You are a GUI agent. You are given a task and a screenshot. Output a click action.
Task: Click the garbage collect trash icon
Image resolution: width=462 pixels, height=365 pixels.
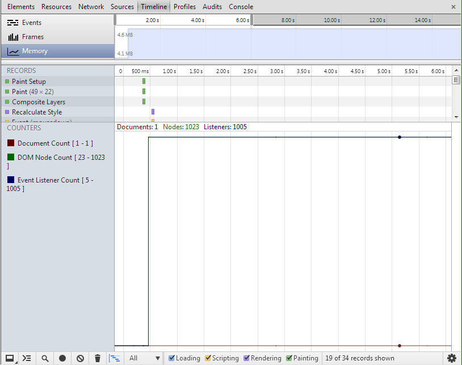(x=98, y=358)
